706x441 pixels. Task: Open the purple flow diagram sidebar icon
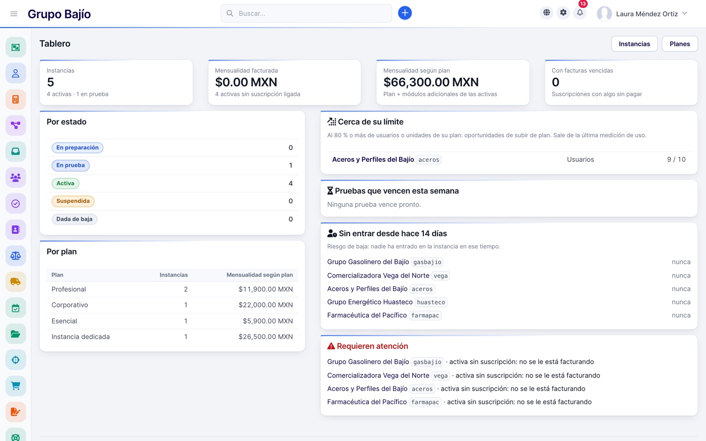(15, 125)
